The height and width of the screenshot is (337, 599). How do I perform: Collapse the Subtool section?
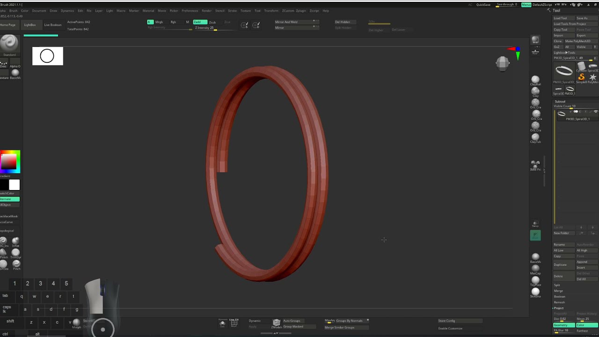(560, 102)
